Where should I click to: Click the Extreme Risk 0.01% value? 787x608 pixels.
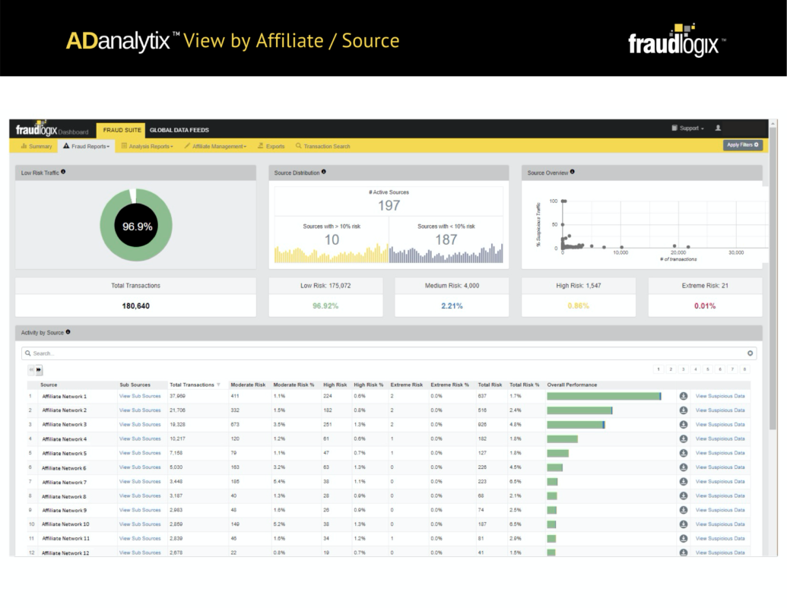705,306
